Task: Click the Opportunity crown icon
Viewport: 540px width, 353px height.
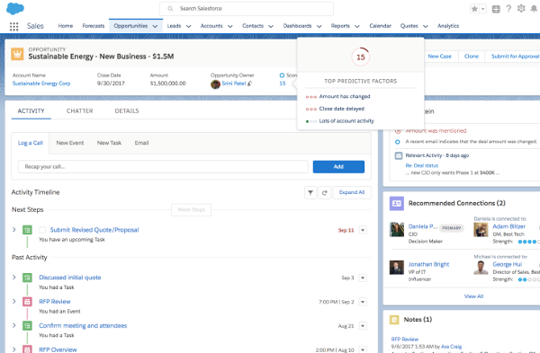Action: point(17,54)
